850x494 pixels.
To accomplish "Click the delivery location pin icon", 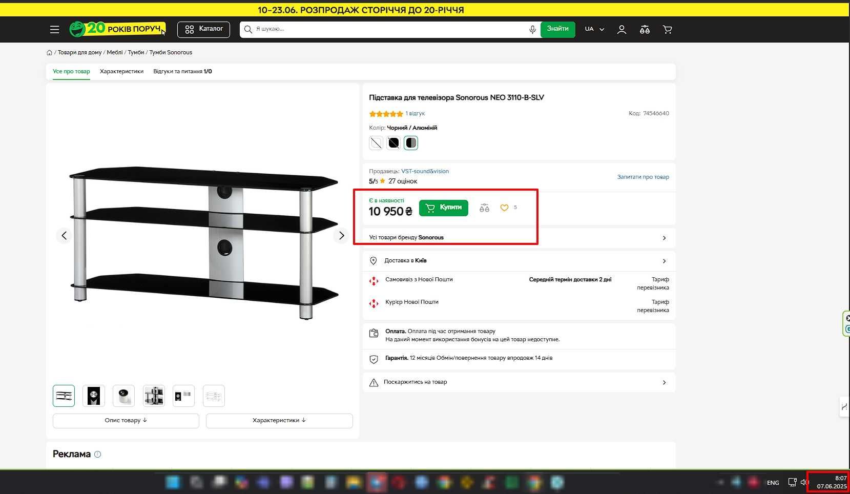I will point(374,261).
